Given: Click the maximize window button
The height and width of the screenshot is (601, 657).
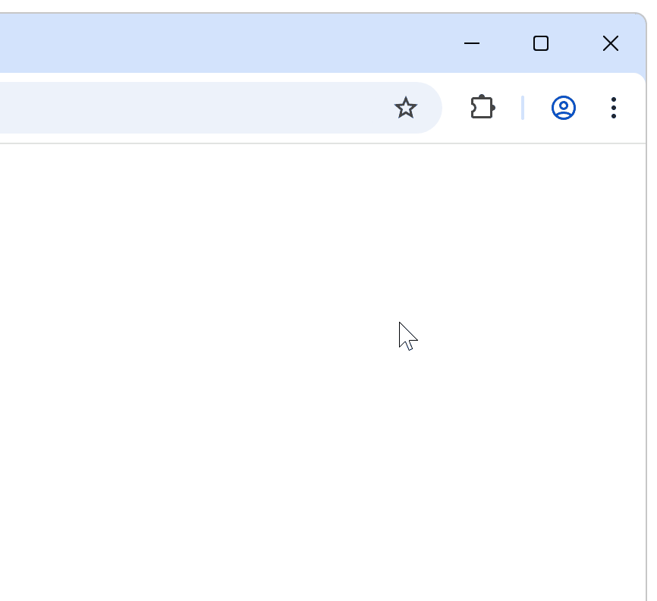Looking at the screenshot, I should [541, 43].
